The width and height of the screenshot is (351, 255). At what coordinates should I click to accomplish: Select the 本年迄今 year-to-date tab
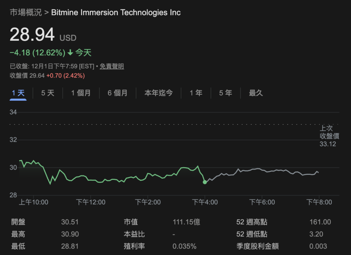[x=158, y=93]
